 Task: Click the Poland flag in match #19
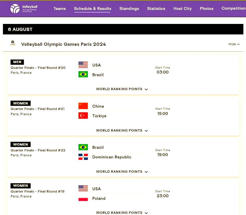83,198
